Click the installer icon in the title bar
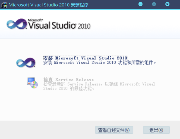The width and height of the screenshot is (180, 139). (x=4, y=4)
